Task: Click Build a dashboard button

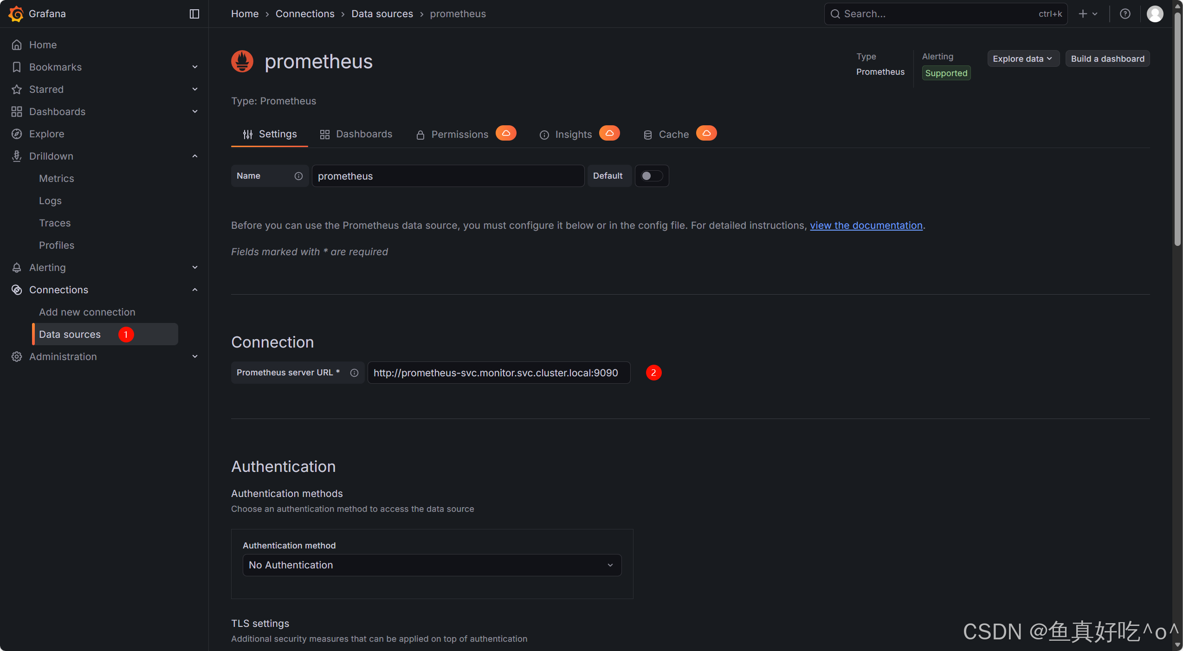Action: (1107, 59)
